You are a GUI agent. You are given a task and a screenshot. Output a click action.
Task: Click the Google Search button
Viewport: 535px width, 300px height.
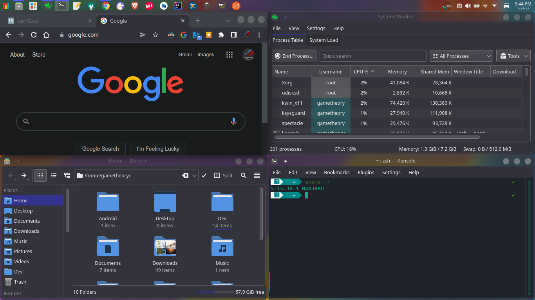pos(100,149)
